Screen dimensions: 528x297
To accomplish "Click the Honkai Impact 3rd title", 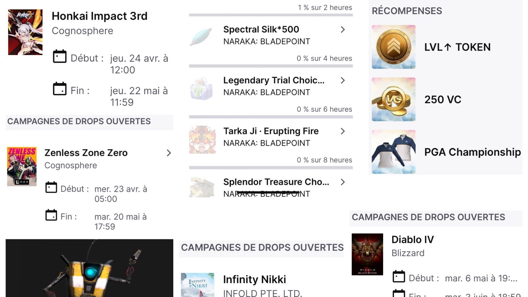I will click(100, 16).
